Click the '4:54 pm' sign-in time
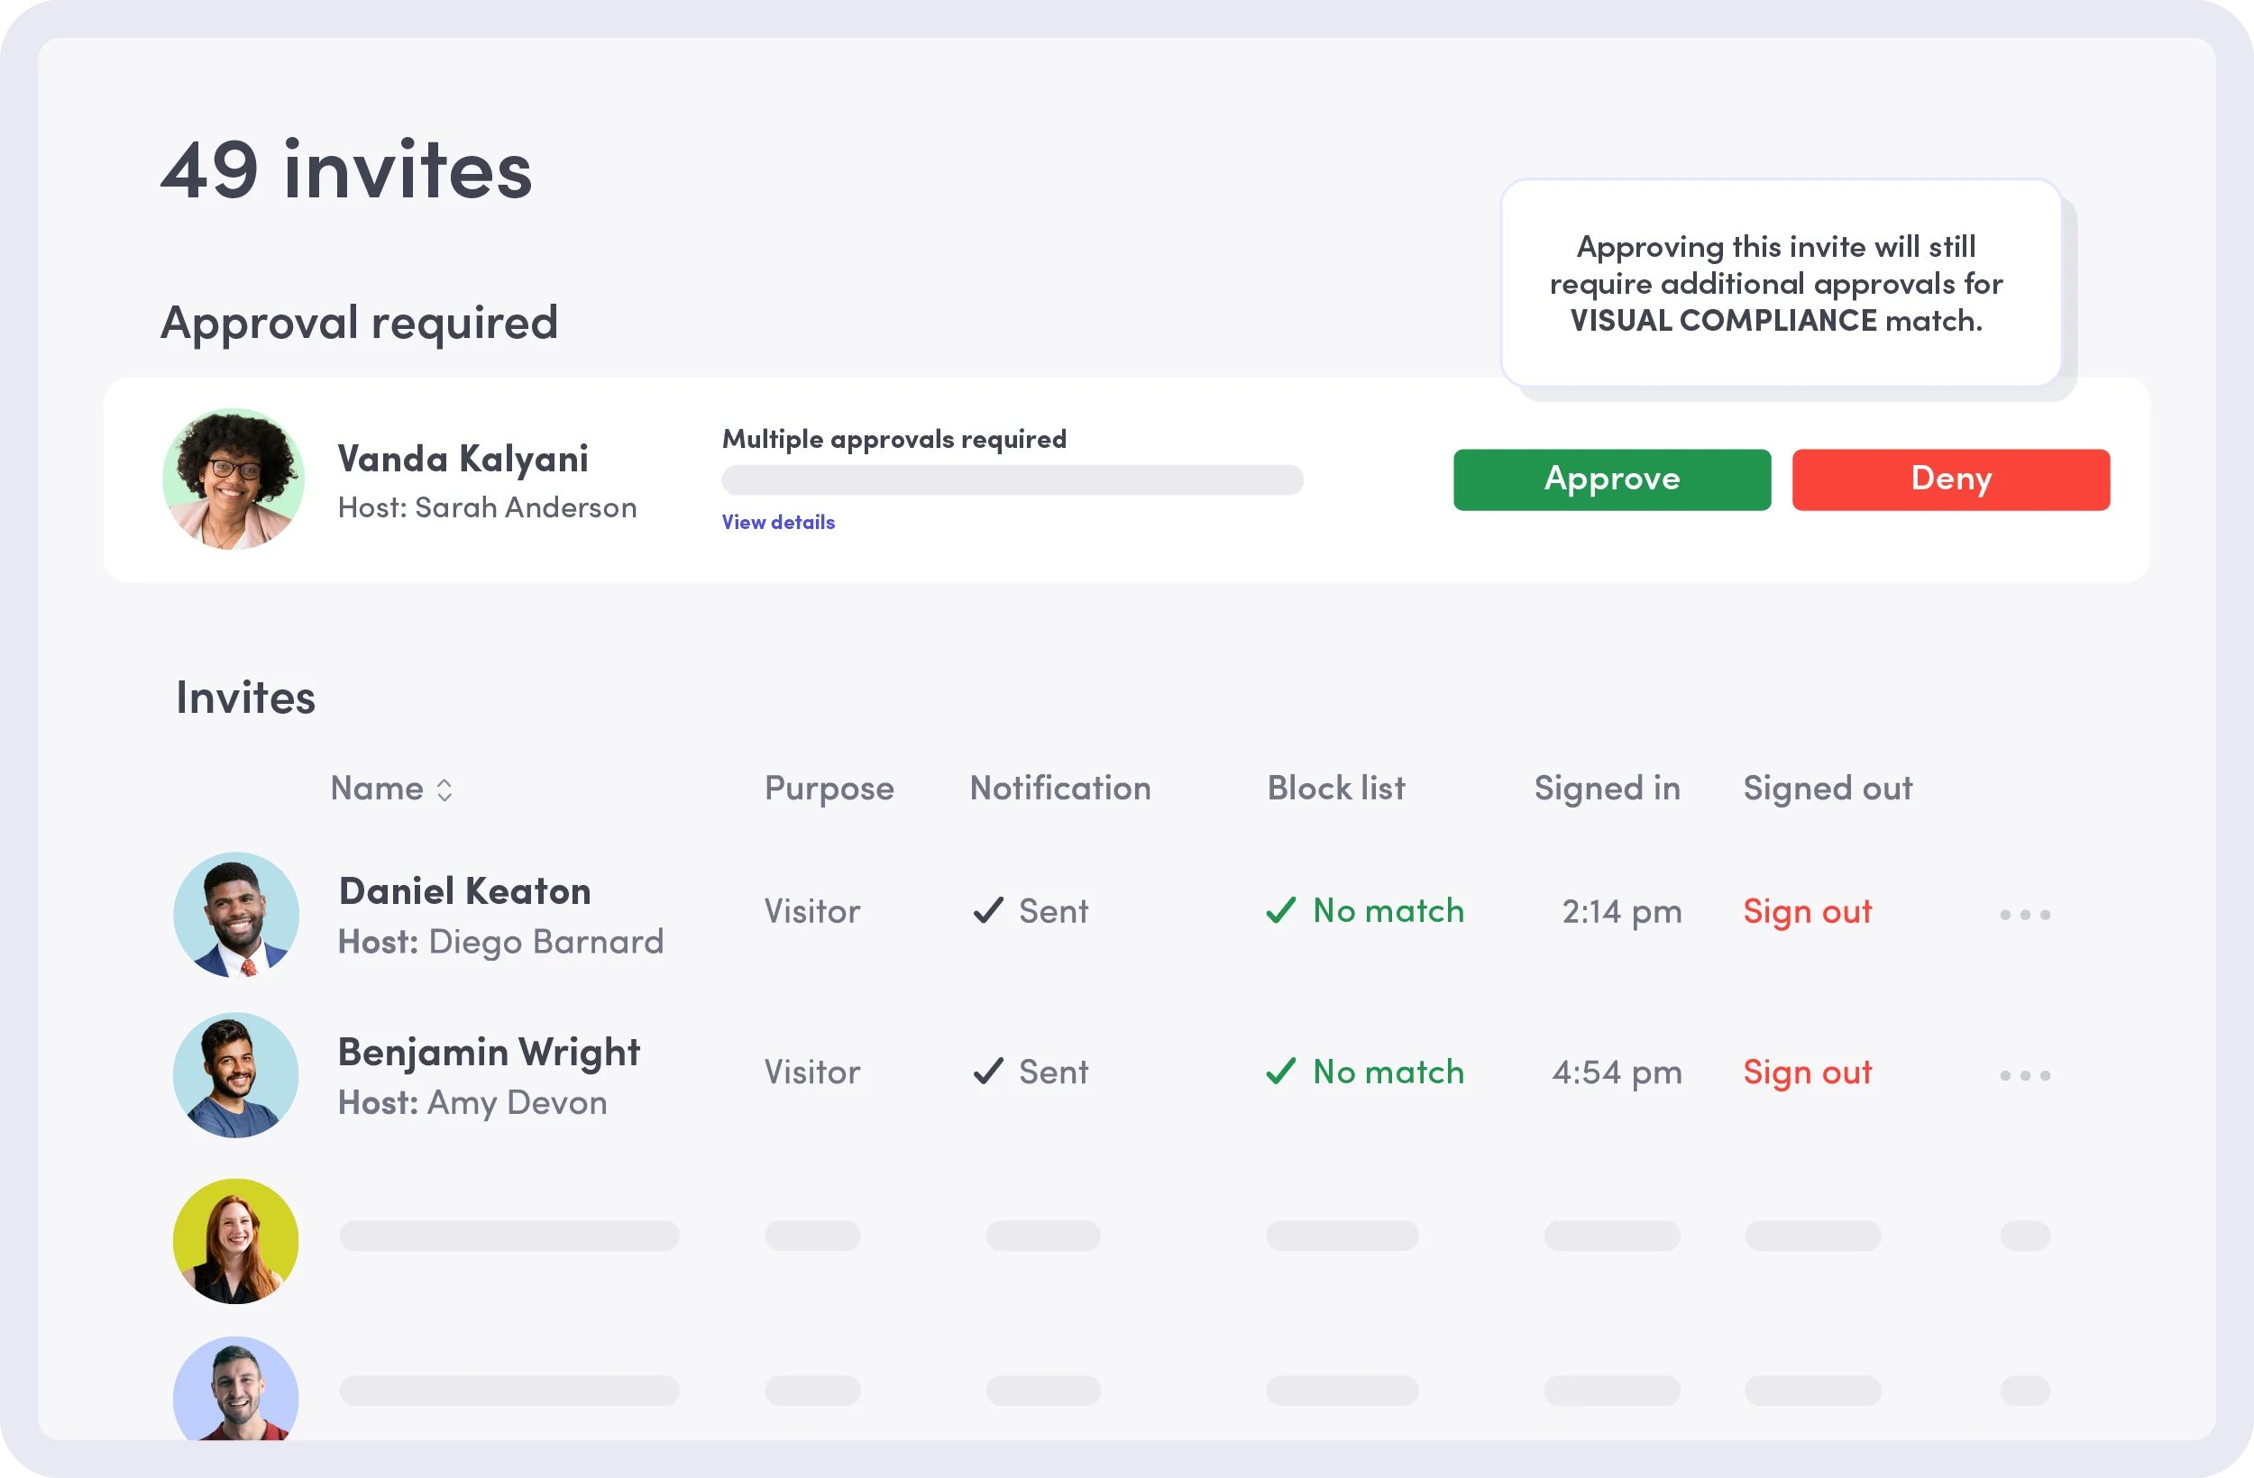Screen dimensions: 2254x1478 1617,1072
